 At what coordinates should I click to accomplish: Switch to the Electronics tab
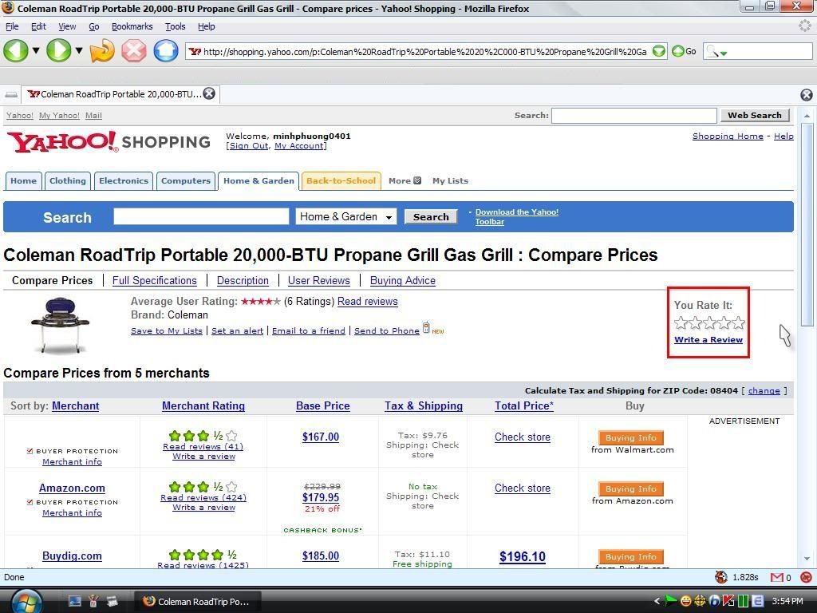[x=124, y=180]
